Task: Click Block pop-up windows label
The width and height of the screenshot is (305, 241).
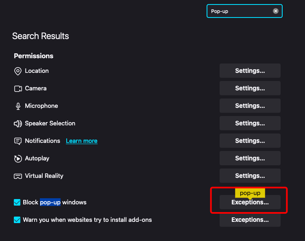Action: pos(54,202)
